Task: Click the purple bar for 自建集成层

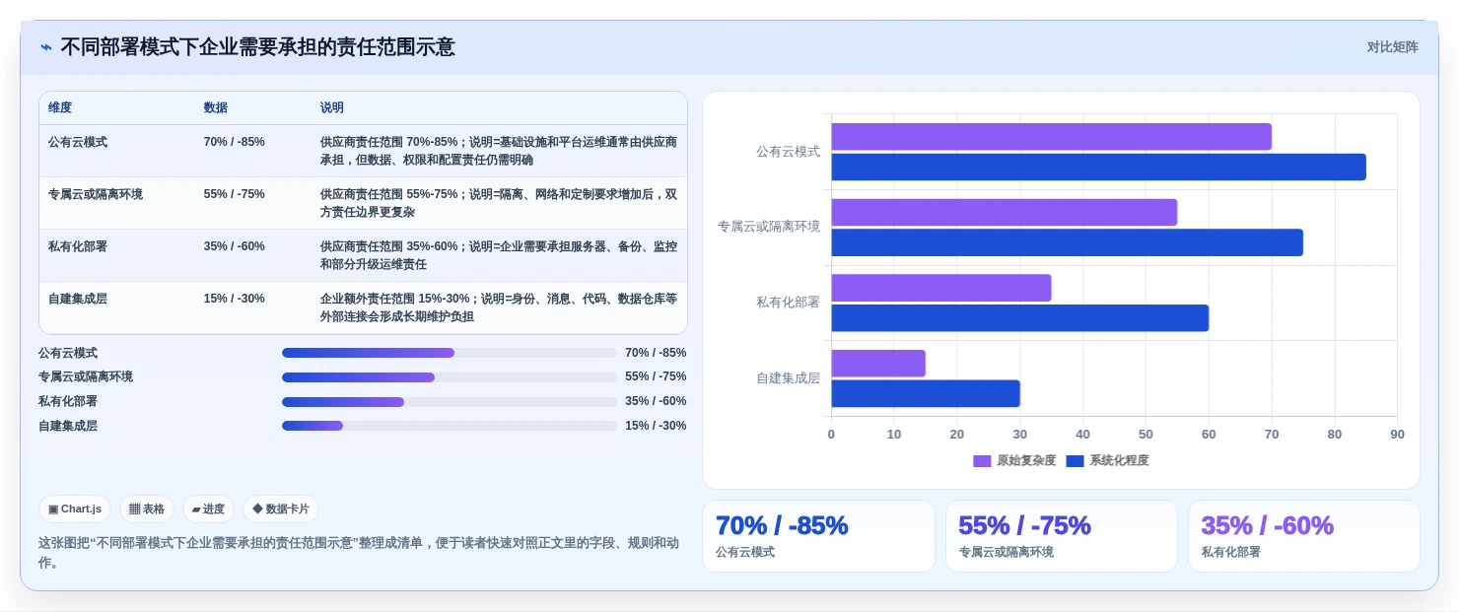Action: pyautogui.click(x=878, y=364)
